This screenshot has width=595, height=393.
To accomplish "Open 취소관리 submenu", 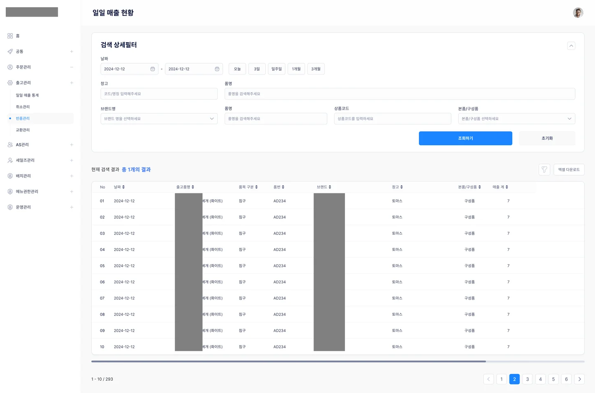I will (23, 107).
